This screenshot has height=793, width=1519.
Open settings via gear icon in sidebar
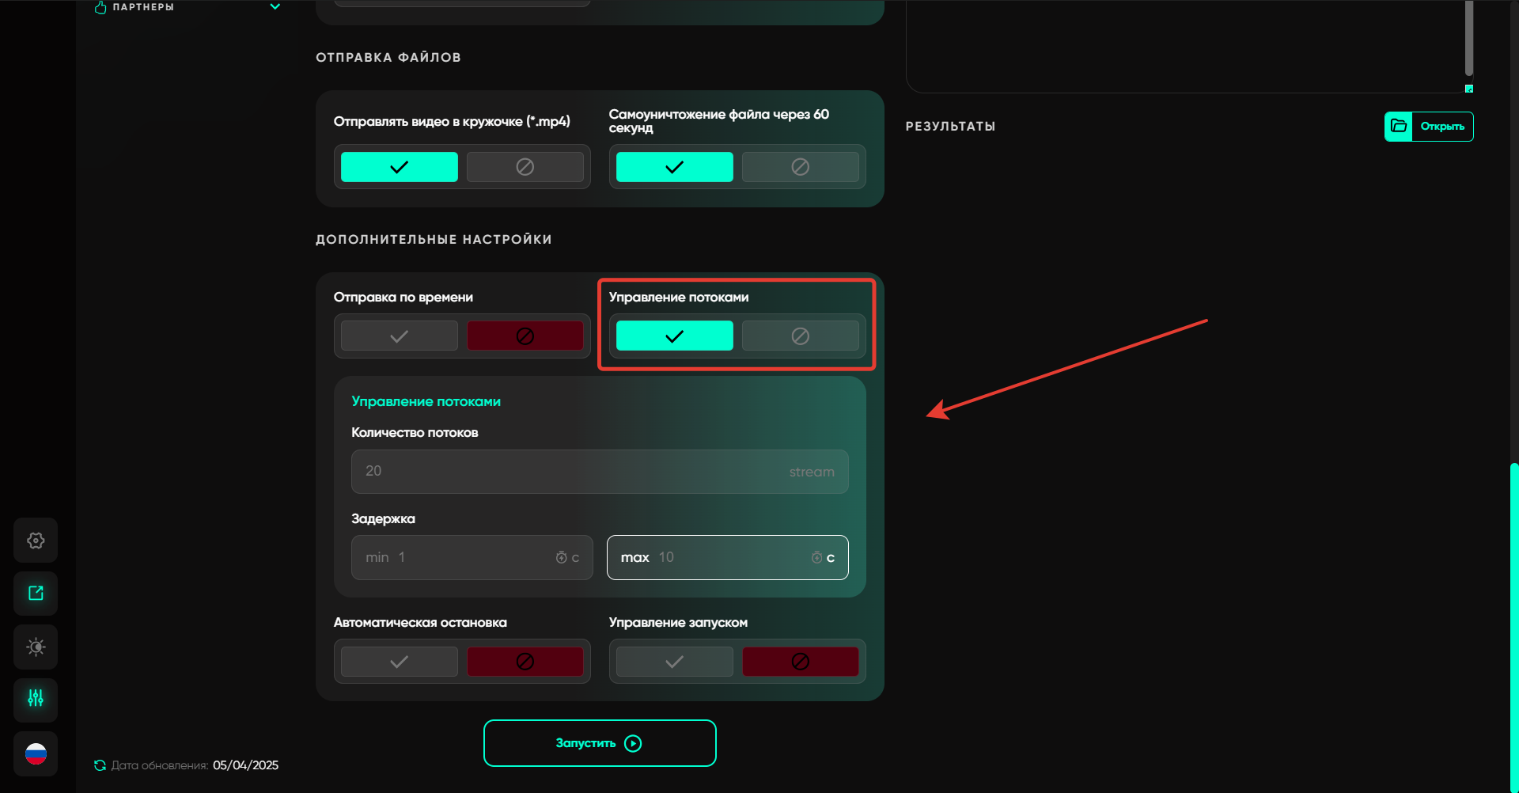click(36, 541)
